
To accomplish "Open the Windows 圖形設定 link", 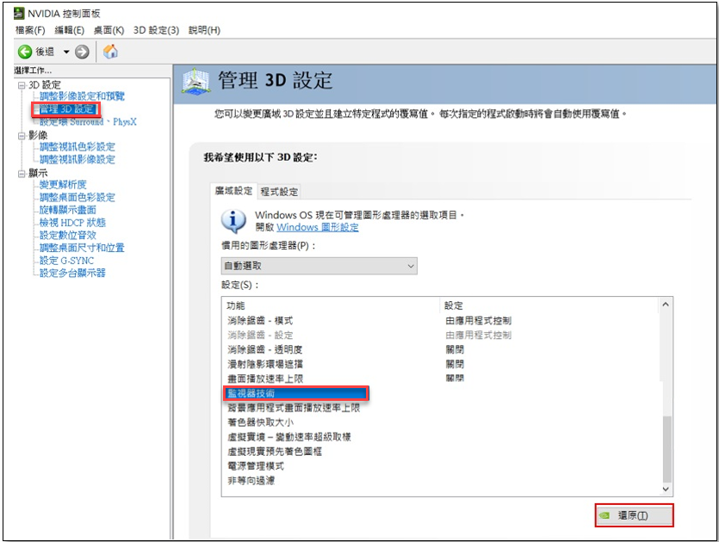I will coord(318,227).
